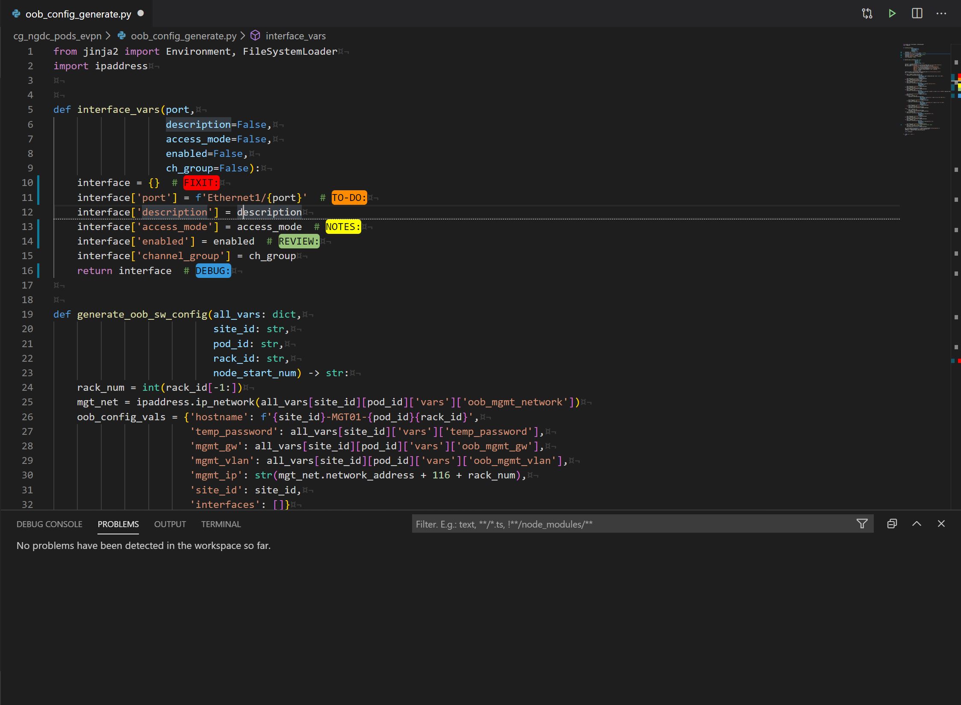This screenshot has height=705, width=961.
Task: Maximize the panel with the chevron-up icon
Action: [917, 524]
